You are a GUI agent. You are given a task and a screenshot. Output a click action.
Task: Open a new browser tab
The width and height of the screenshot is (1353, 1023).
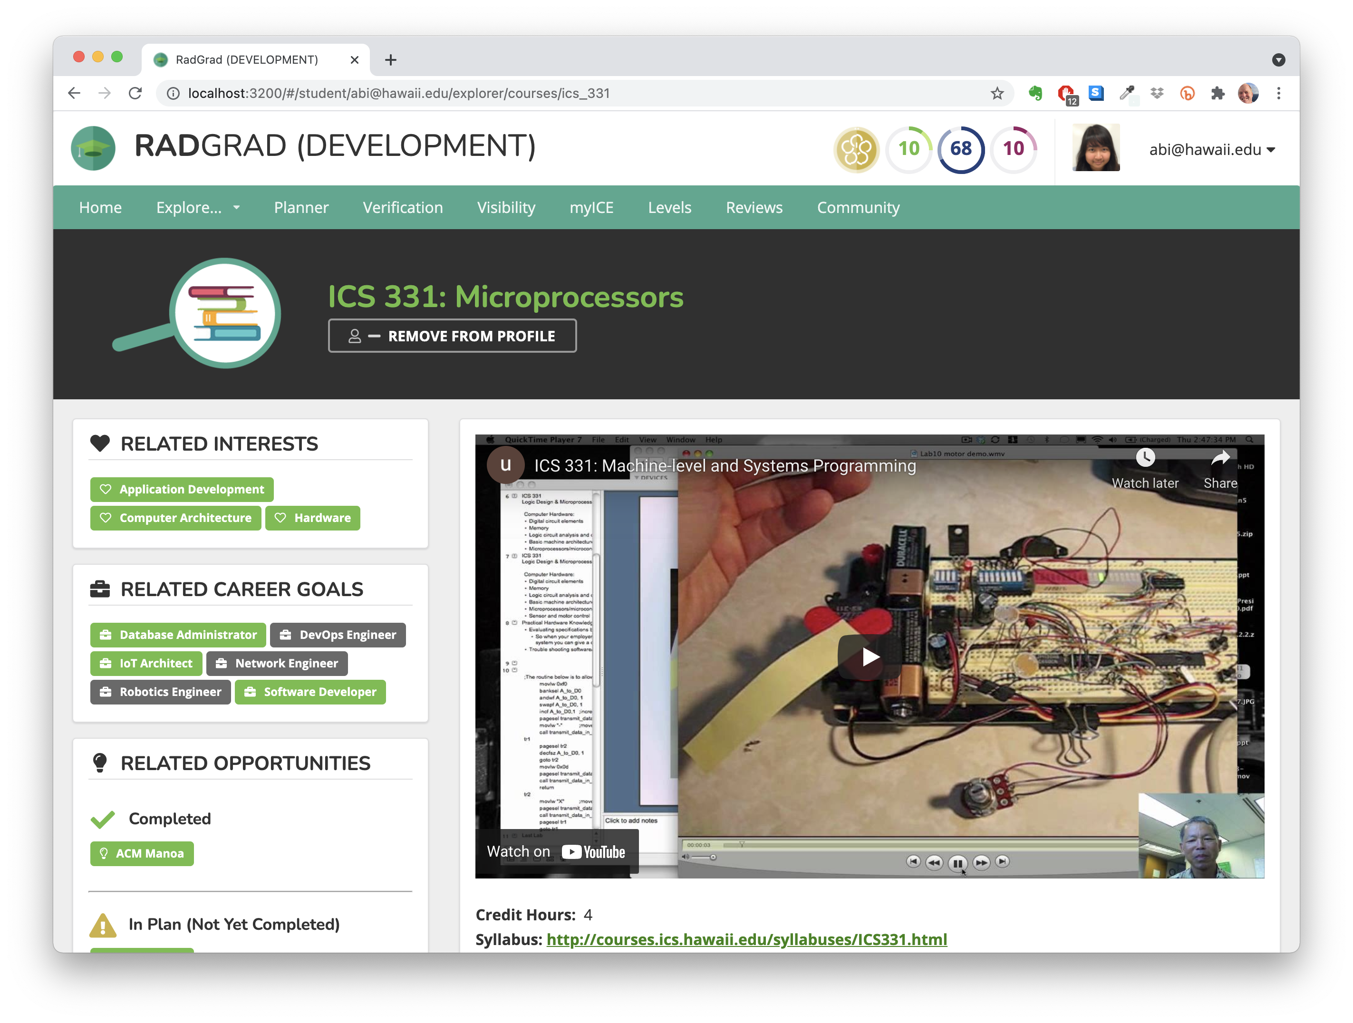(x=390, y=59)
